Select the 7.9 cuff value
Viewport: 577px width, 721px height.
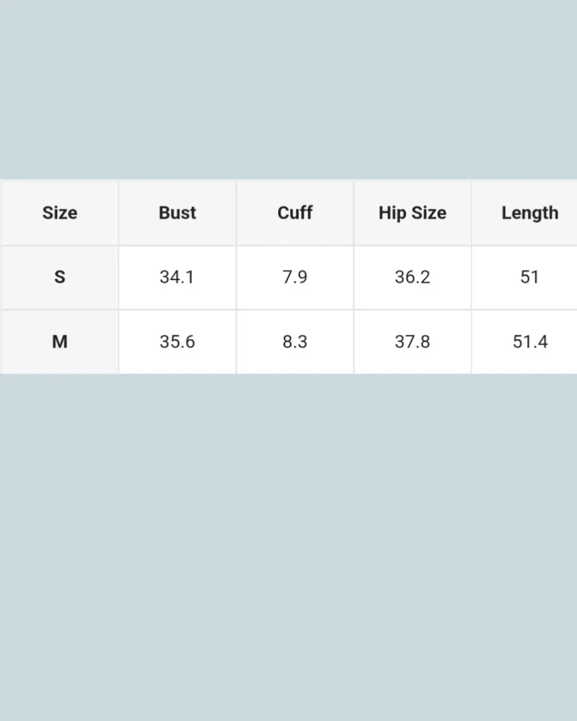tap(295, 277)
